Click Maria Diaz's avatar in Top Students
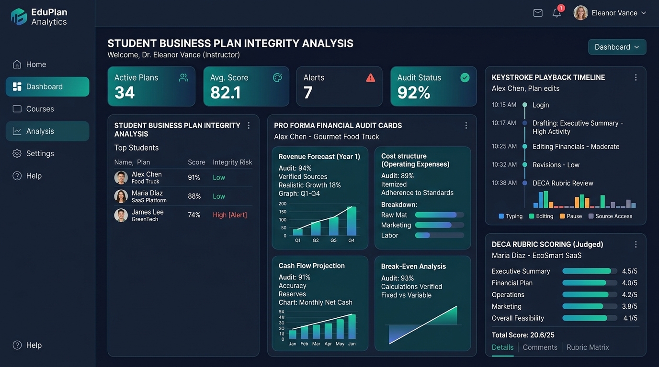Image resolution: width=659 pixels, height=367 pixels. pos(121,196)
